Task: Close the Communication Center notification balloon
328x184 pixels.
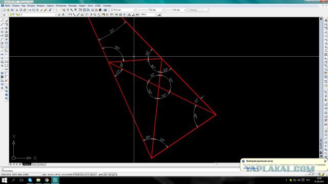Action: tap(325, 161)
